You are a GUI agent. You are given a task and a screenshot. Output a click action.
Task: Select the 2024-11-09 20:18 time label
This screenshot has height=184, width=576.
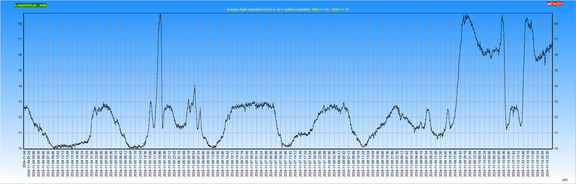[465, 164]
